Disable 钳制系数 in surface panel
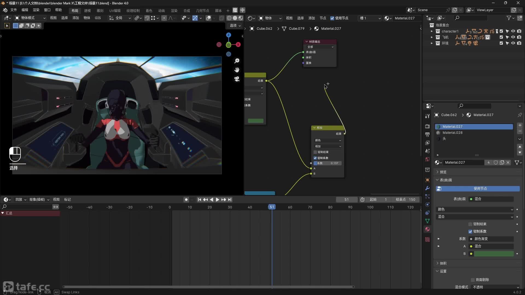 coord(470,232)
